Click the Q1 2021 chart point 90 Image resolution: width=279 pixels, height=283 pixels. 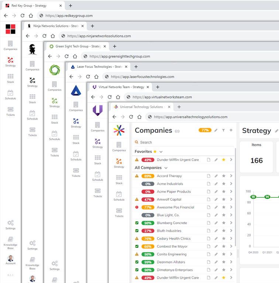(x=267, y=197)
